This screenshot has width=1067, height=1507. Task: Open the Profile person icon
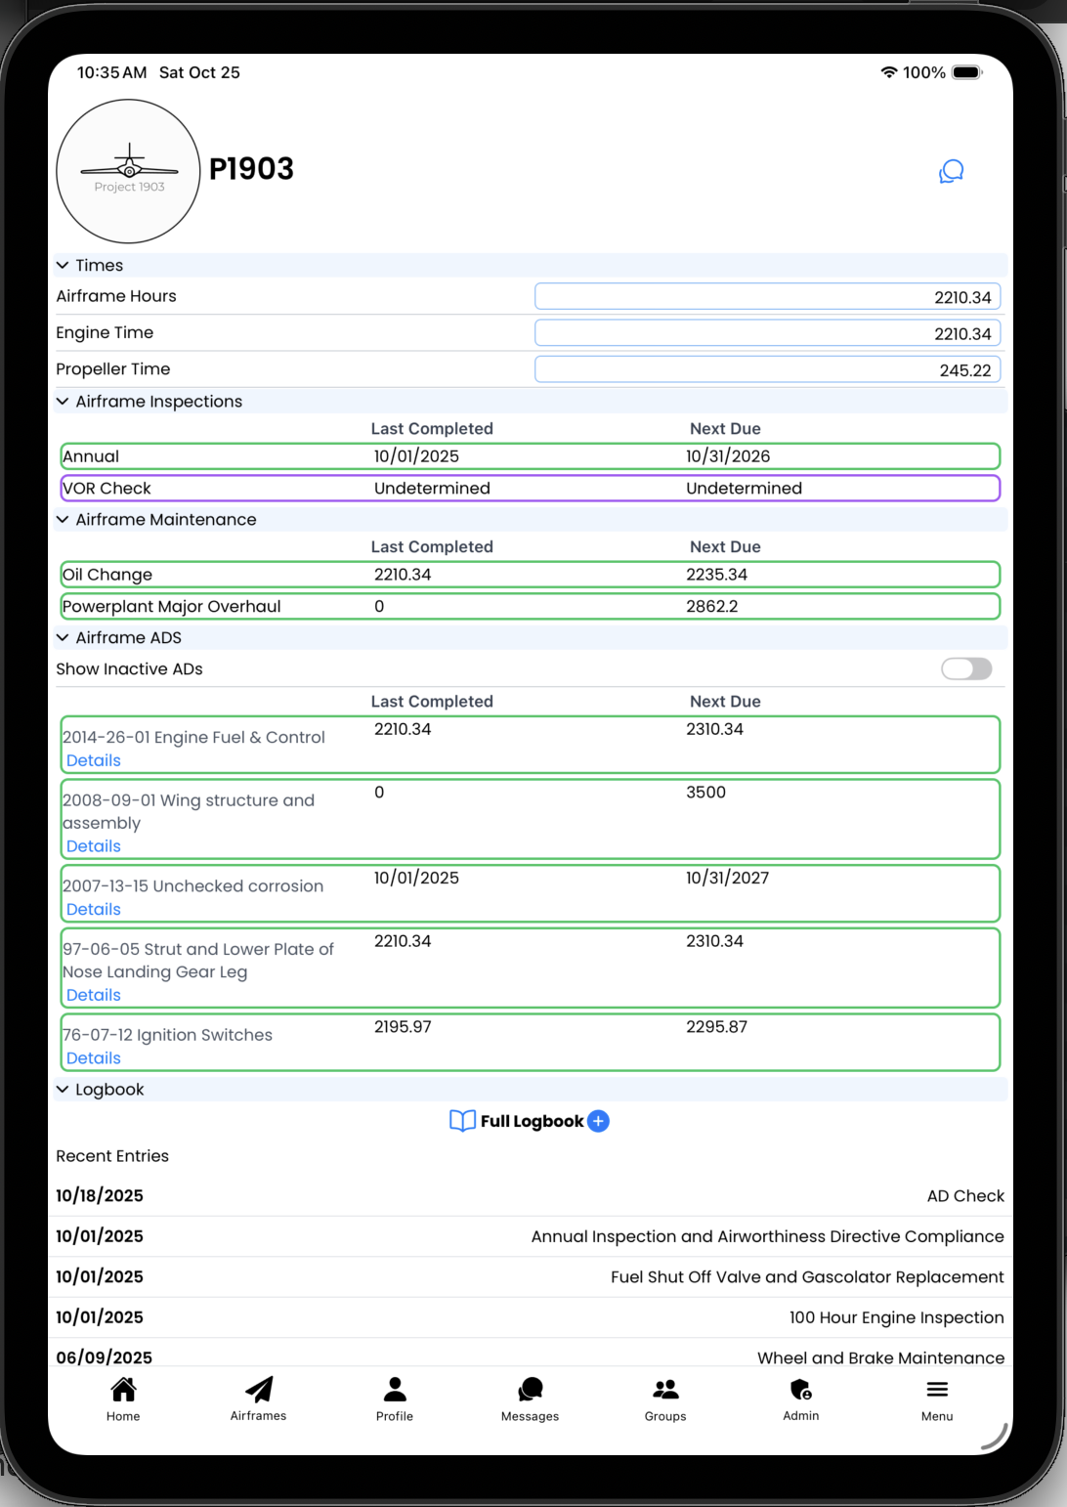(x=395, y=1399)
